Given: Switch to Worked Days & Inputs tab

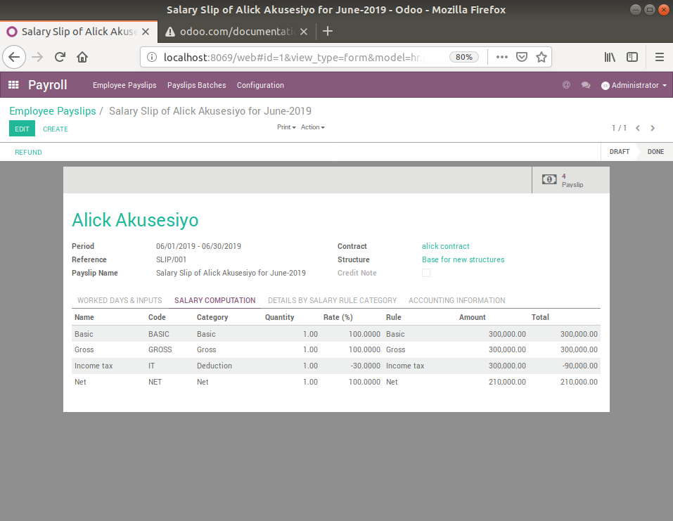Looking at the screenshot, I should (x=120, y=300).
